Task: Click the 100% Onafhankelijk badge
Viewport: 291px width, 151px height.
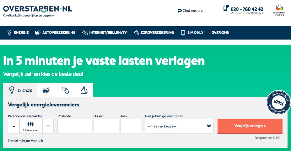Action: pyautogui.click(x=279, y=102)
